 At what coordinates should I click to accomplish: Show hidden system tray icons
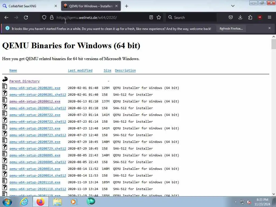point(236,202)
